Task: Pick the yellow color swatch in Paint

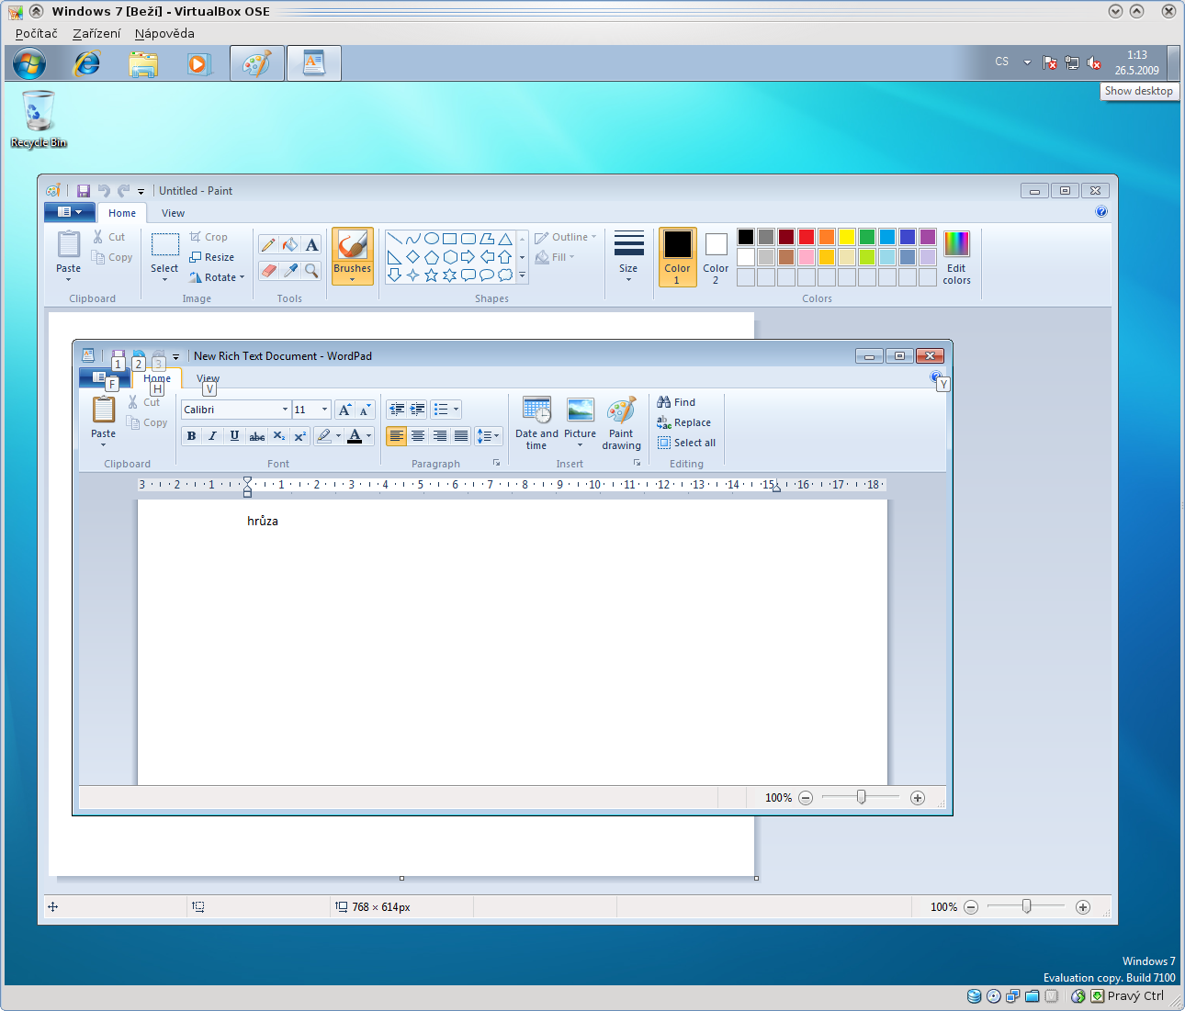Action: pos(847,237)
